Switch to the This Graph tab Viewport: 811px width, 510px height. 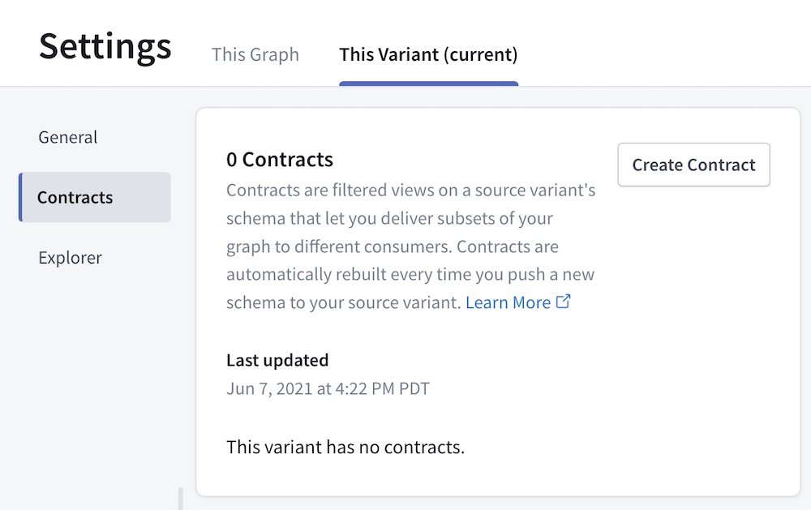255,54
